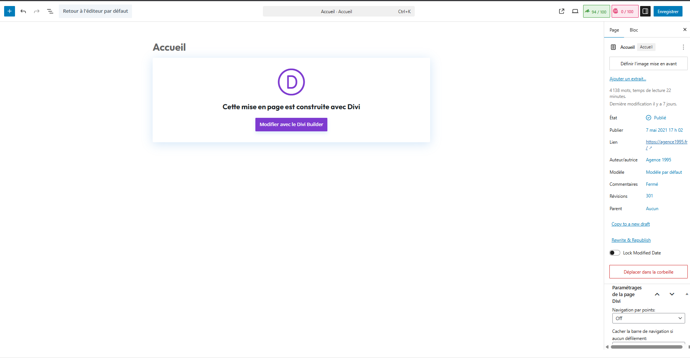Toggle Lock Modified Date switch

click(x=615, y=253)
